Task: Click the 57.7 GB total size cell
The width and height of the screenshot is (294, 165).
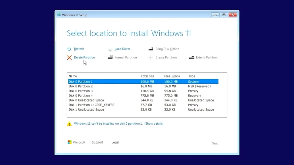Action: [146, 105]
